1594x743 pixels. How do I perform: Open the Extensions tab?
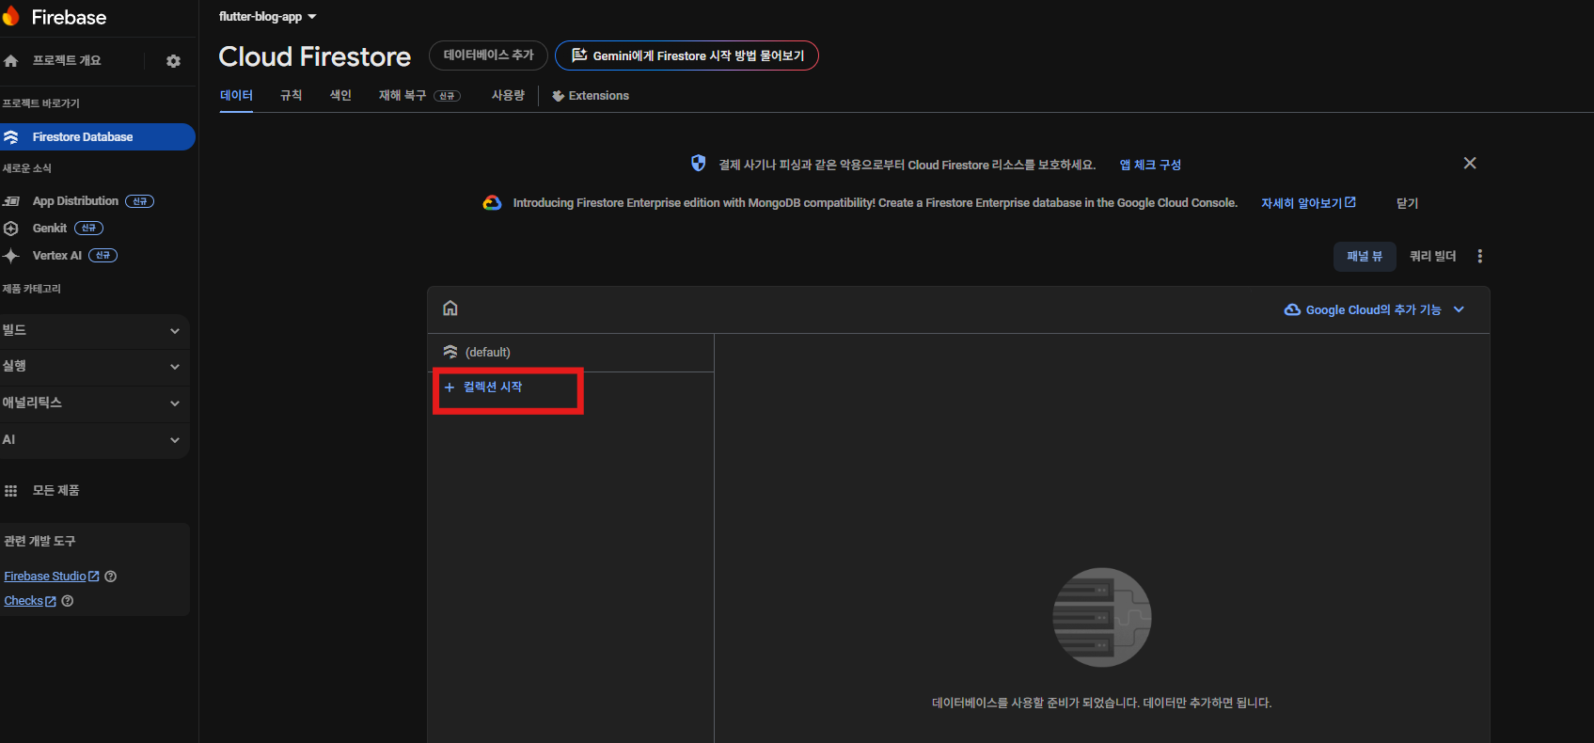[591, 96]
